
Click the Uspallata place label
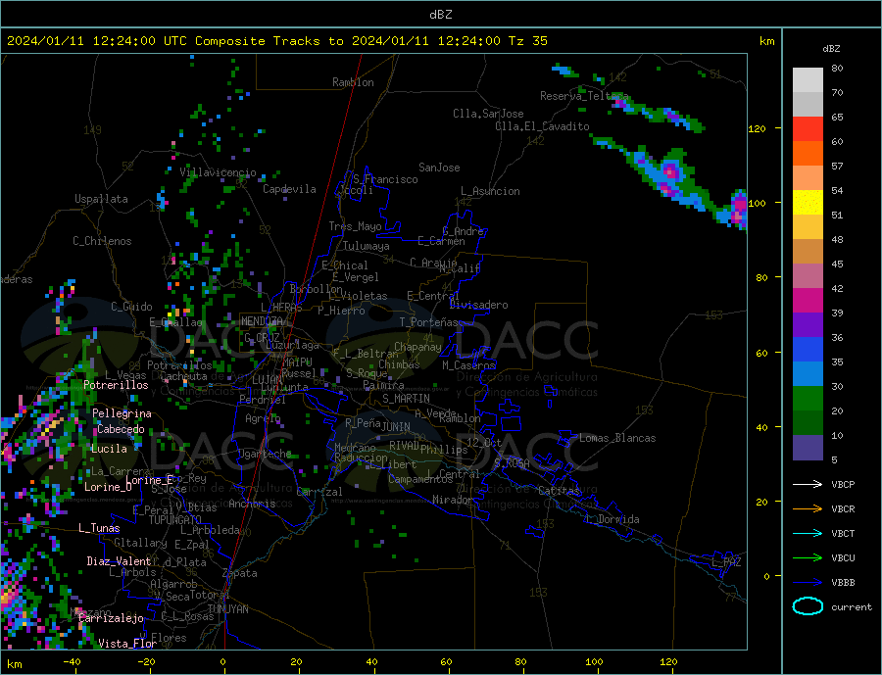pos(101,199)
